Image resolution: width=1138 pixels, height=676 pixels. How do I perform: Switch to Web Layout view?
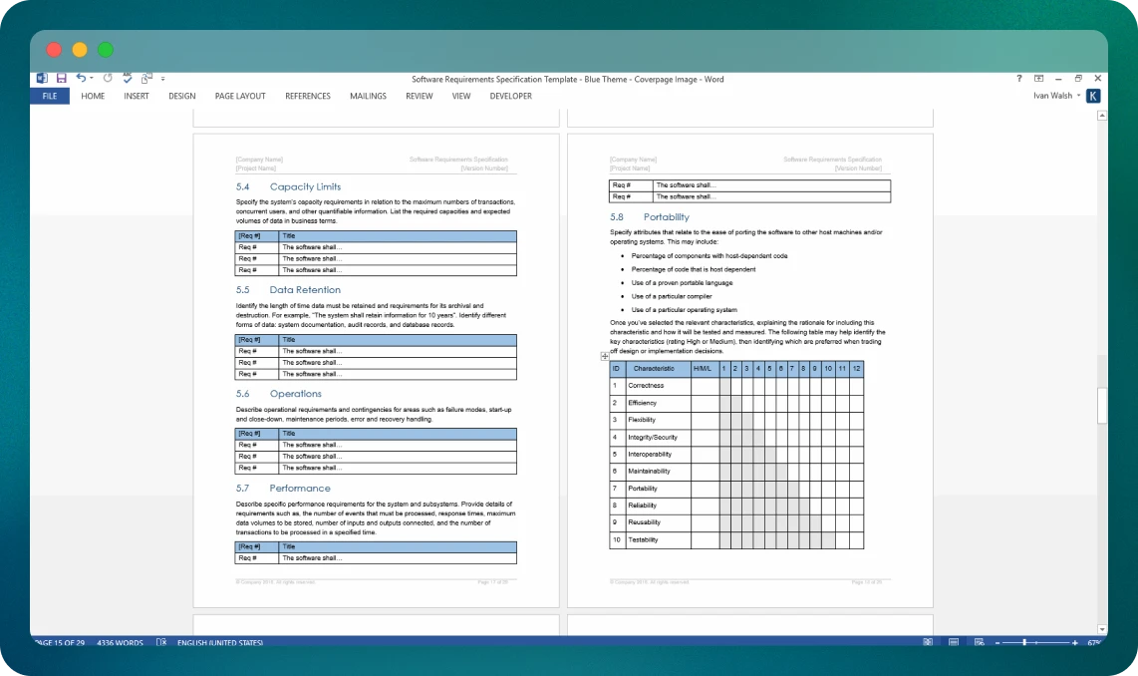tap(980, 643)
